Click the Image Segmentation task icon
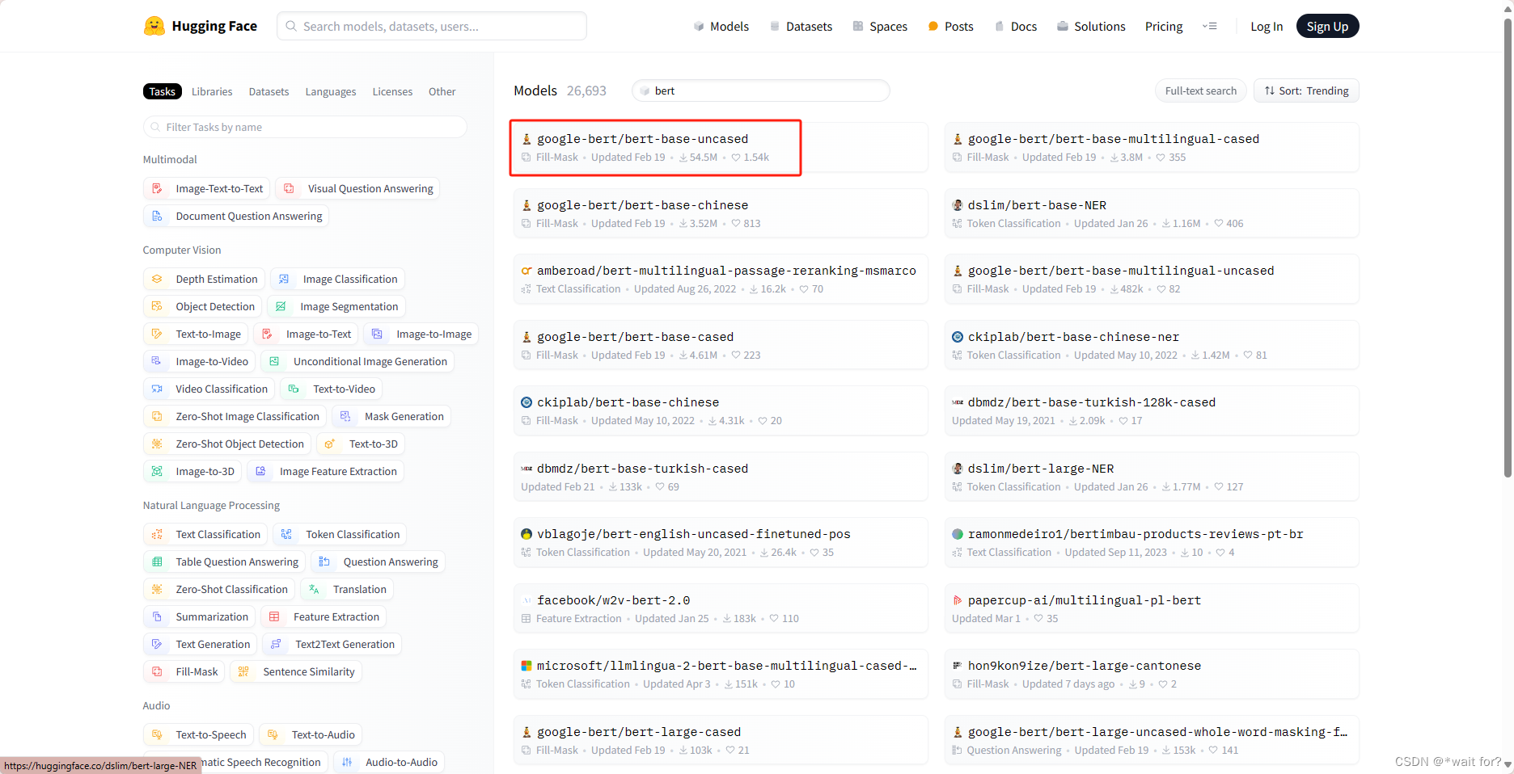Viewport: 1514px width, 774px height. click(281, 306)
